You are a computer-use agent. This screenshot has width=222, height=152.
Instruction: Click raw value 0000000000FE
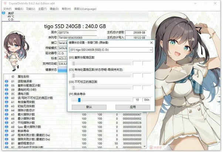point(132,143)
